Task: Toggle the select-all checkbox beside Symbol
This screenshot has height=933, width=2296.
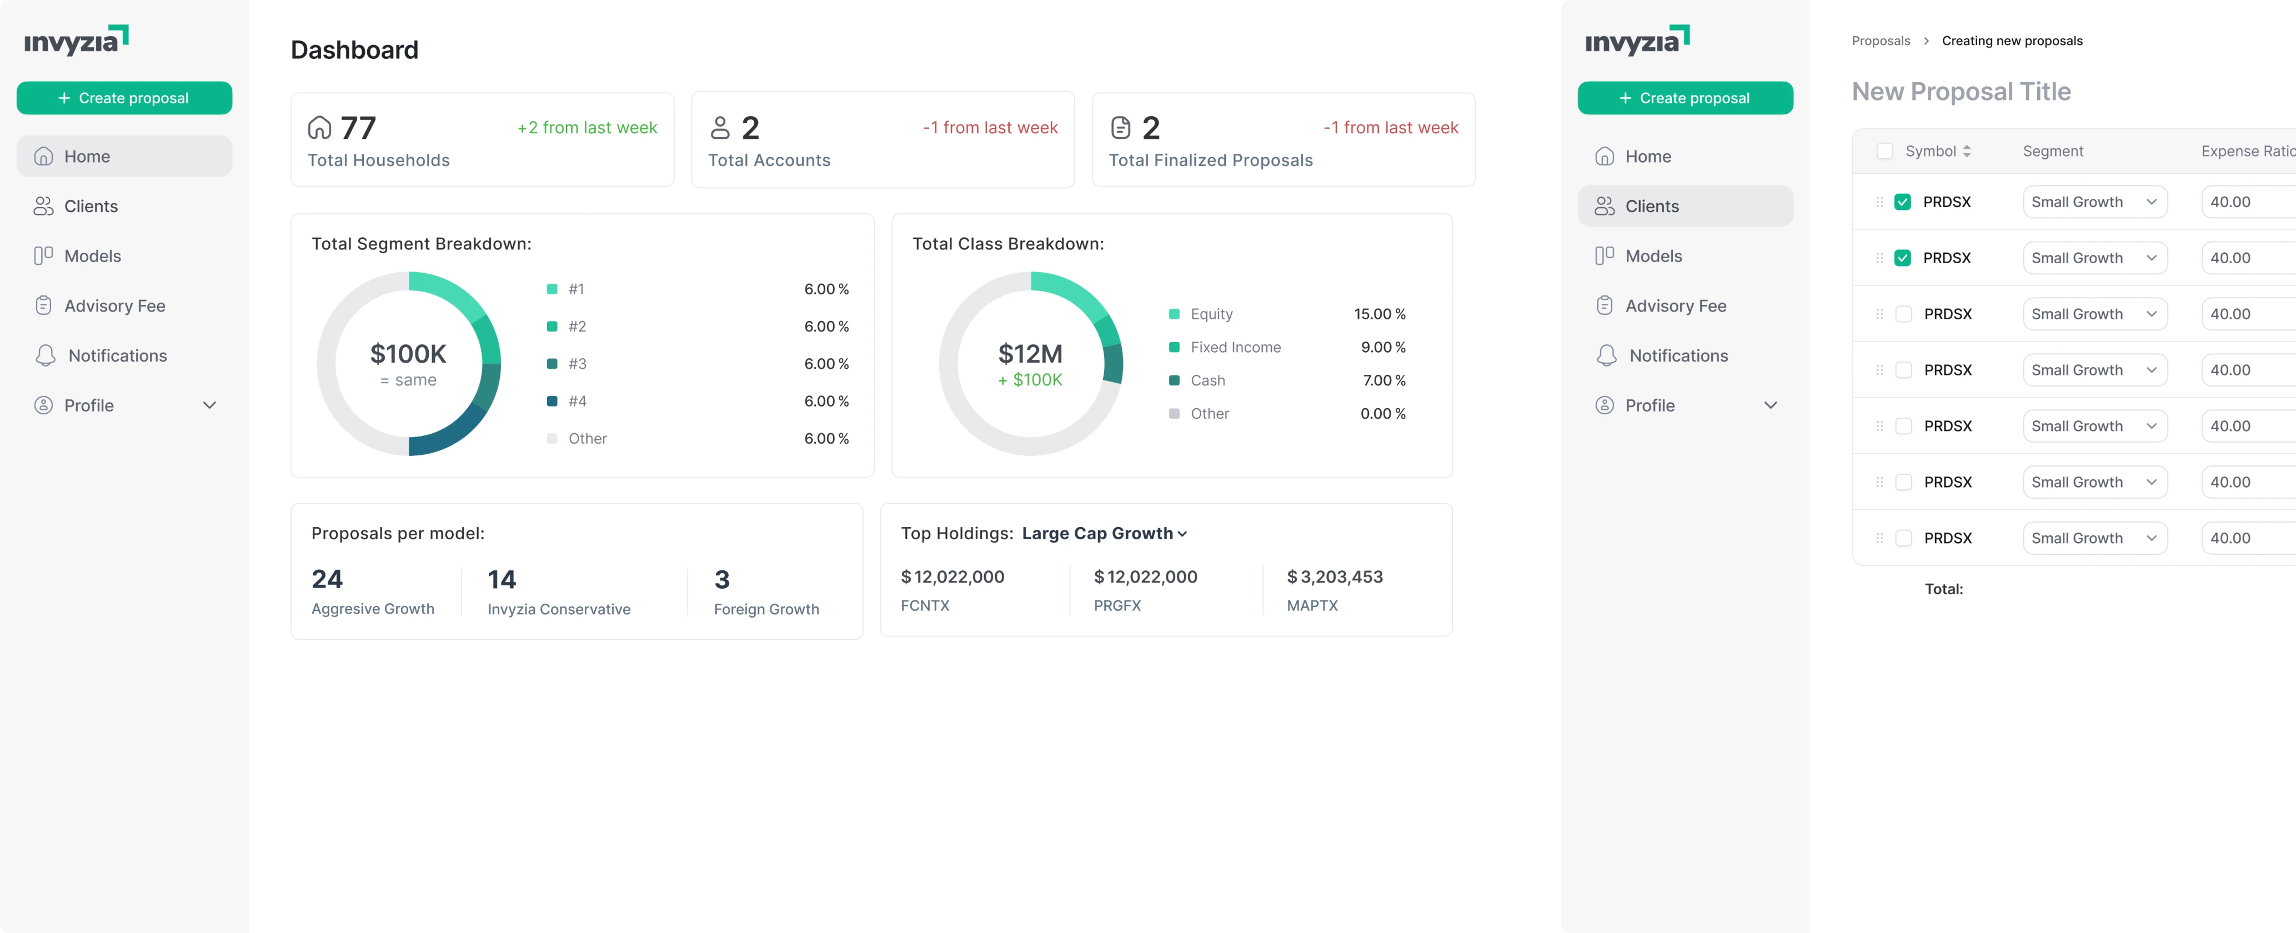Action: click(x=1884, y=152)
